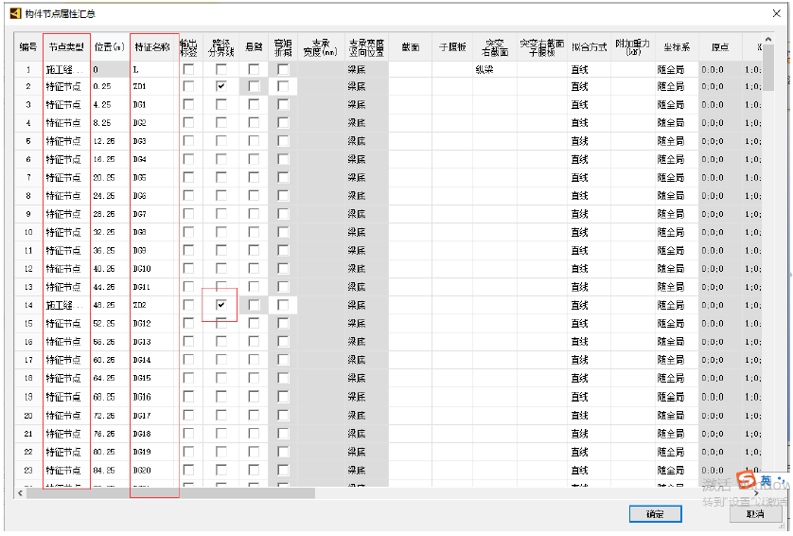Click the 坐标系 column header
This screenshot has height=536, width=793.
point(677,47)
